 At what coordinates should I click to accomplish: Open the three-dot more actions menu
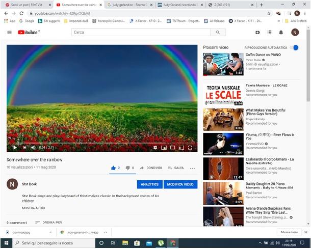pos(192,168)
